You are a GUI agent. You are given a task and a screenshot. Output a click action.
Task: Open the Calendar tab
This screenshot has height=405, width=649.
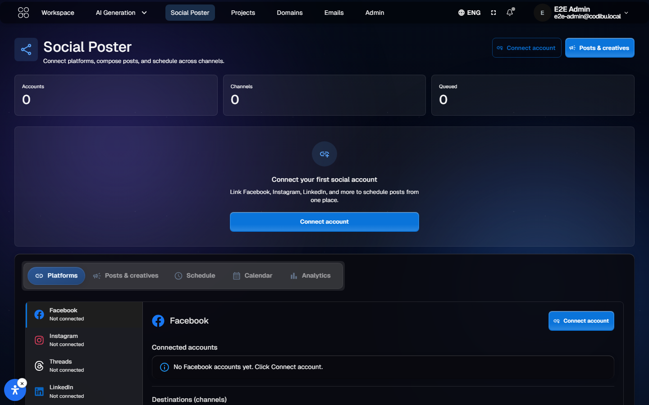point(253,276)
